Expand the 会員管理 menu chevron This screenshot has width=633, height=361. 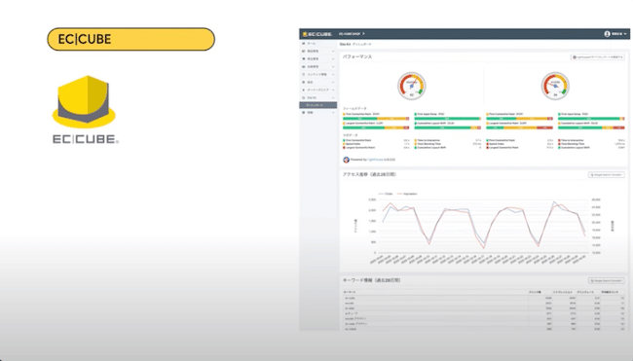333,66
